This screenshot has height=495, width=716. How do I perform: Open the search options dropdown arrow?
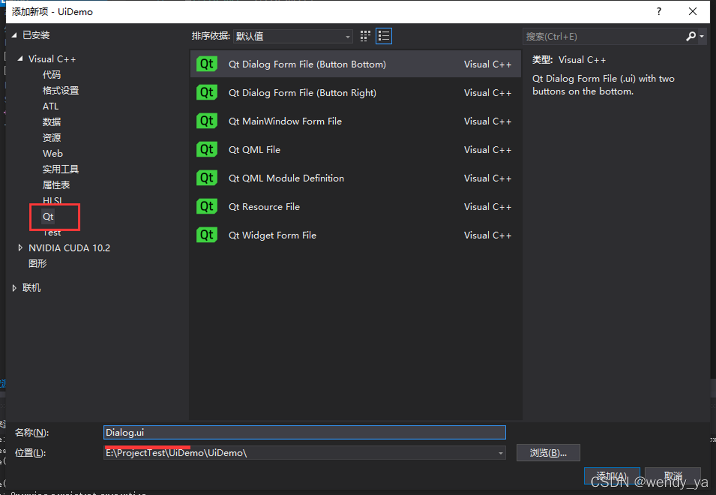tap(702, 36)
